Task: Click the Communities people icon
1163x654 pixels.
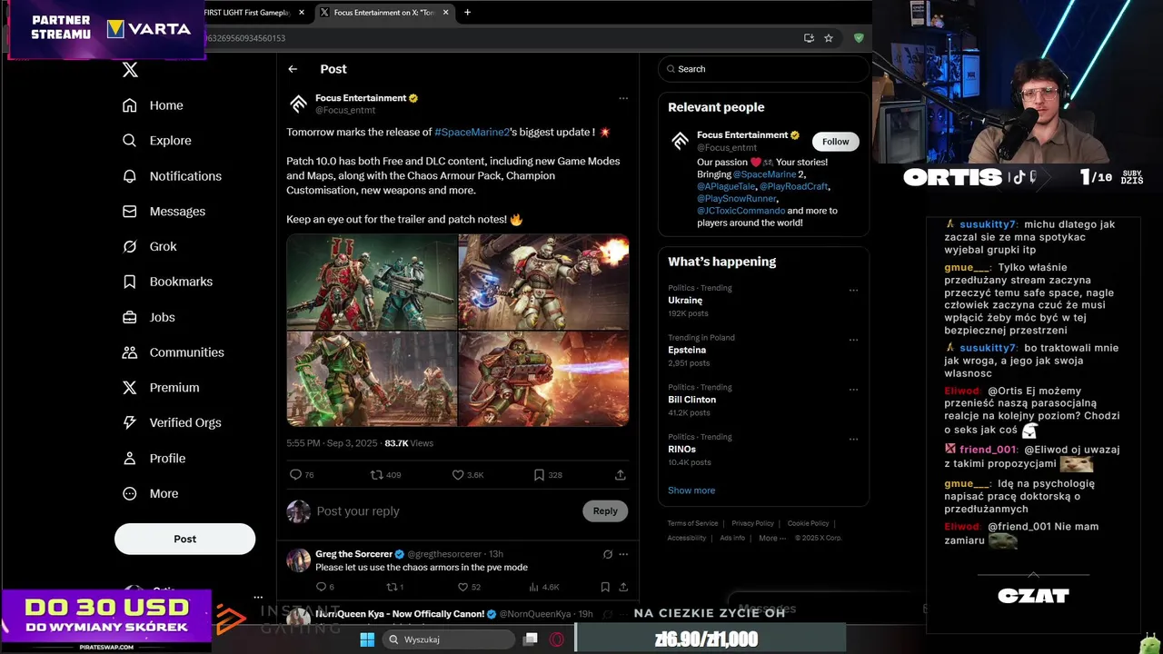Action: tap(130, 352)
